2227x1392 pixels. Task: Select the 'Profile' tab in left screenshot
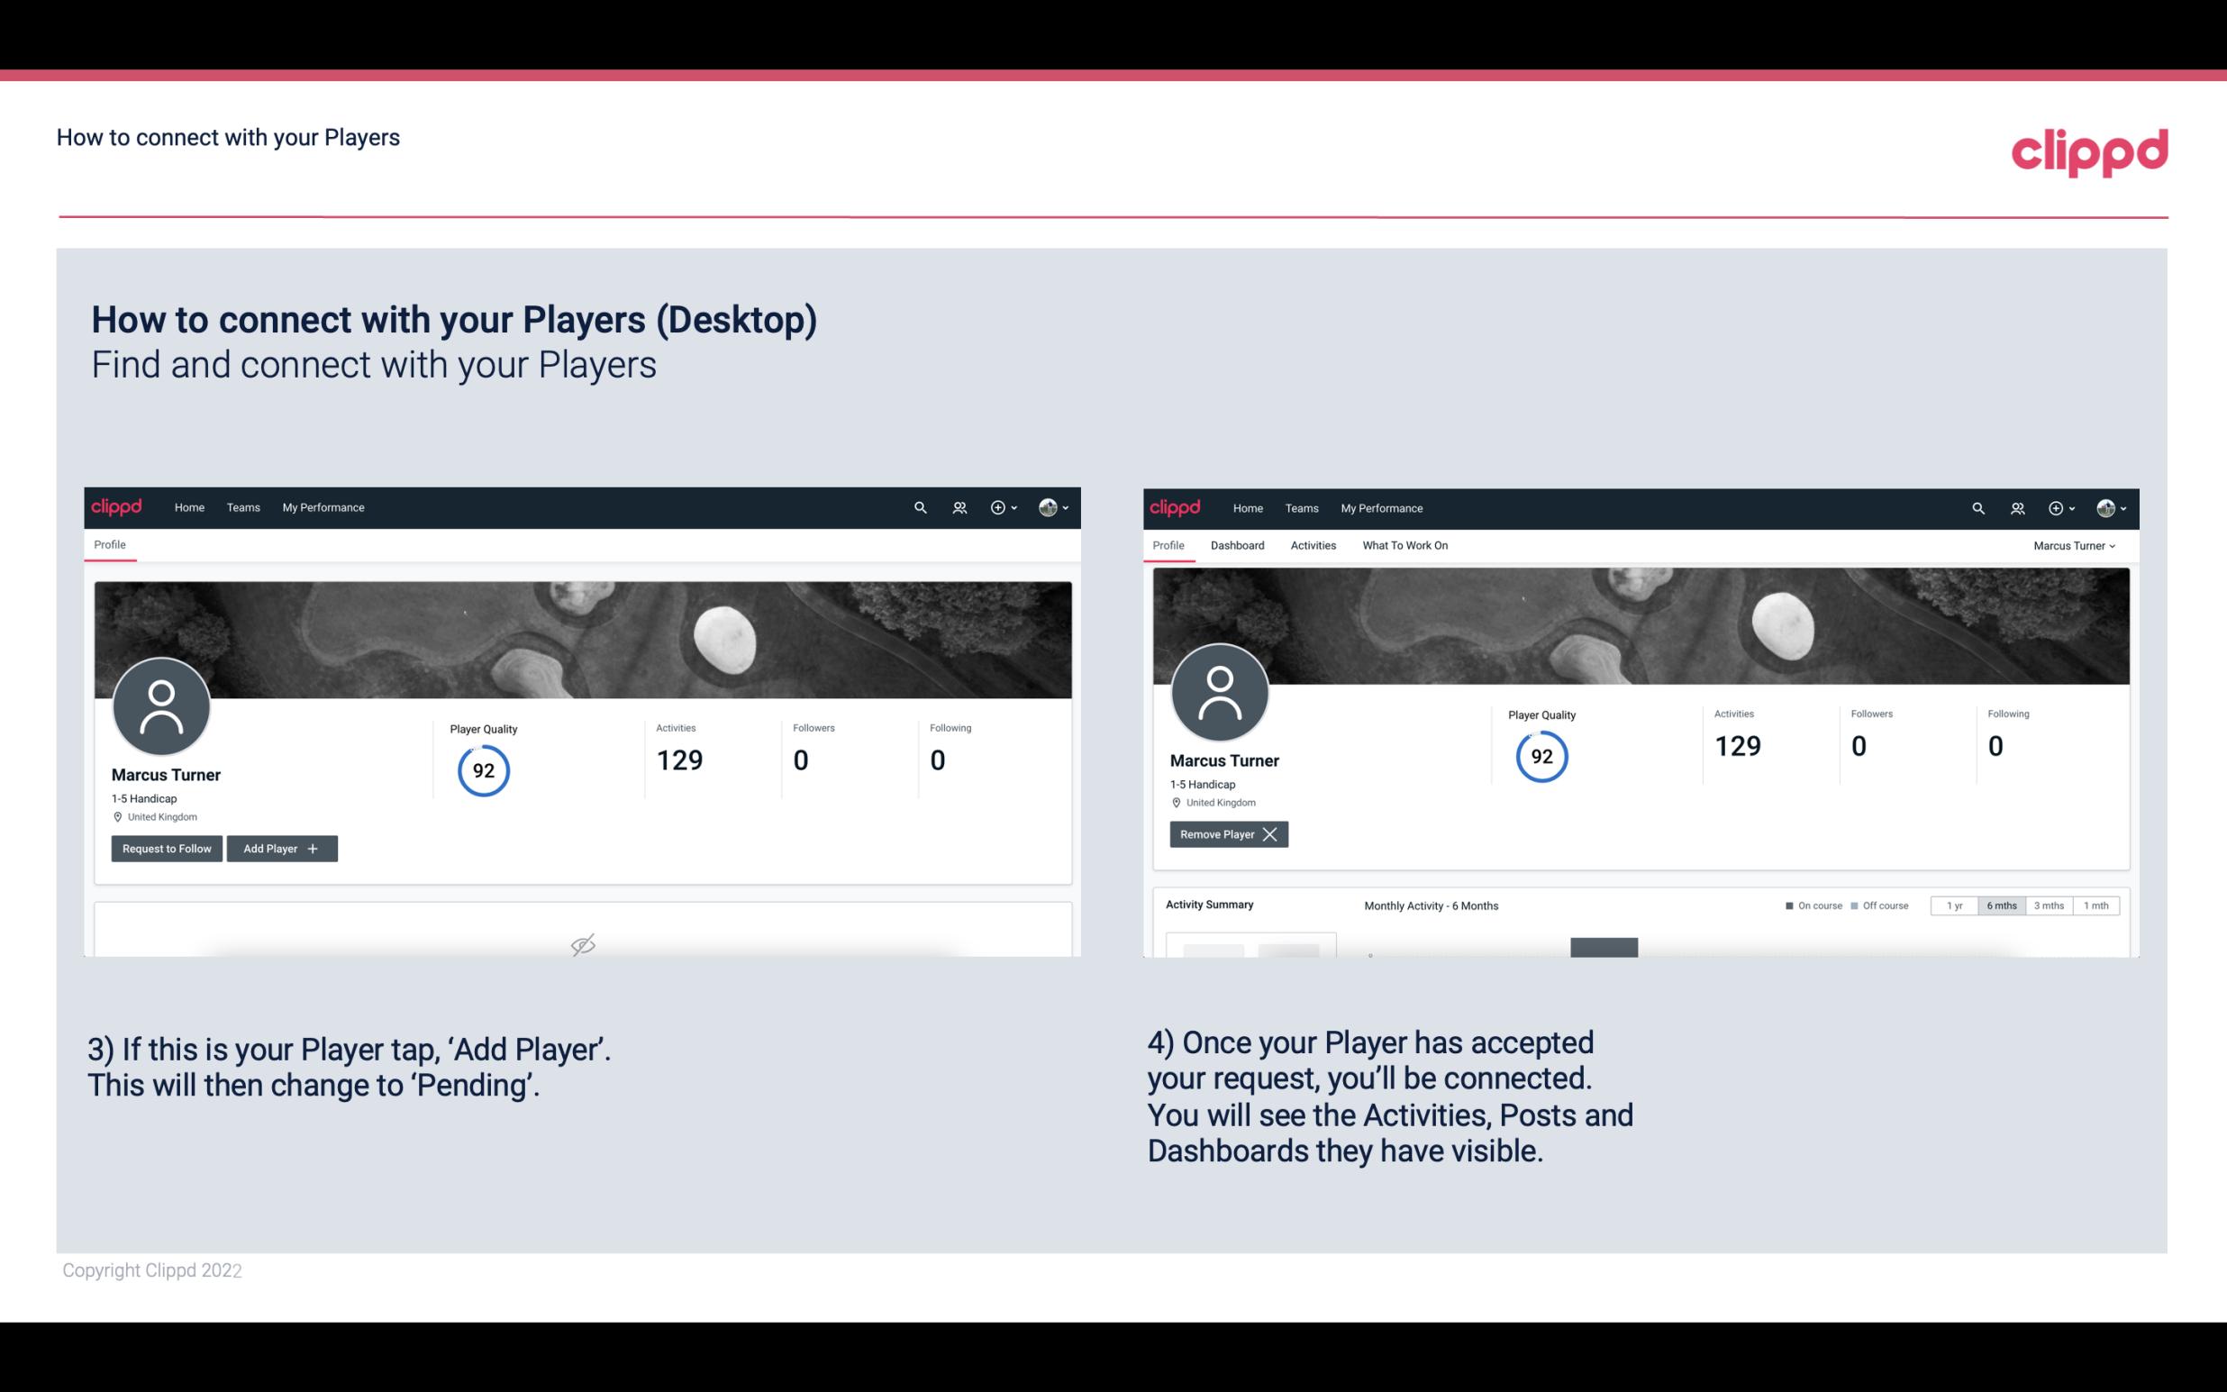pos(111,543)
